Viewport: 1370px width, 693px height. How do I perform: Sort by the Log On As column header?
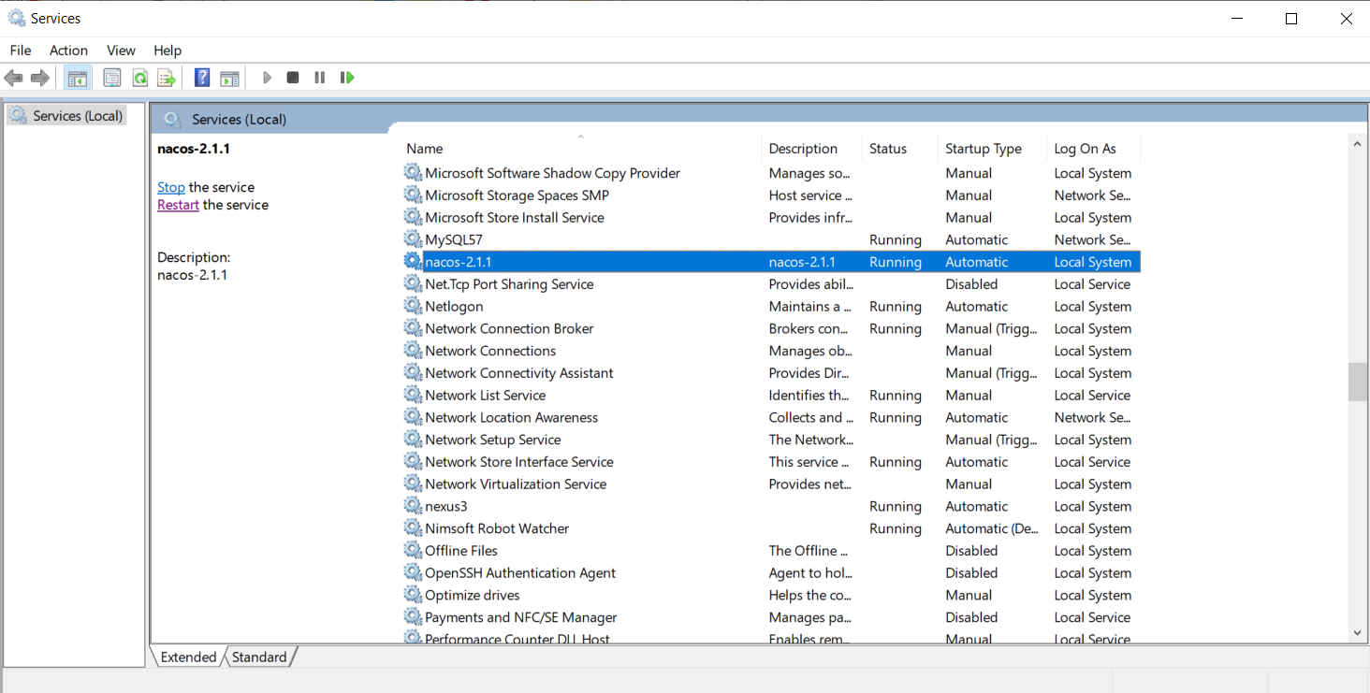1094,148
